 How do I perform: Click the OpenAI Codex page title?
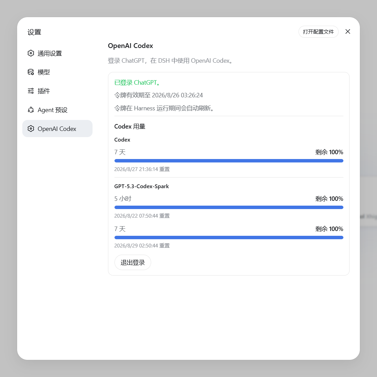pyautogui.click(x=130, y=46)
